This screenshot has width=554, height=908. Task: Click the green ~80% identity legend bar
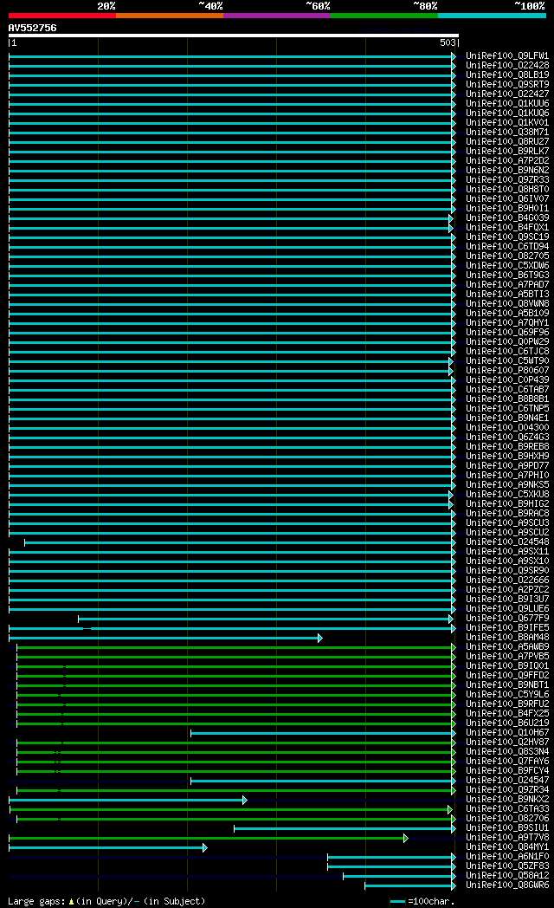coord(384,16)
